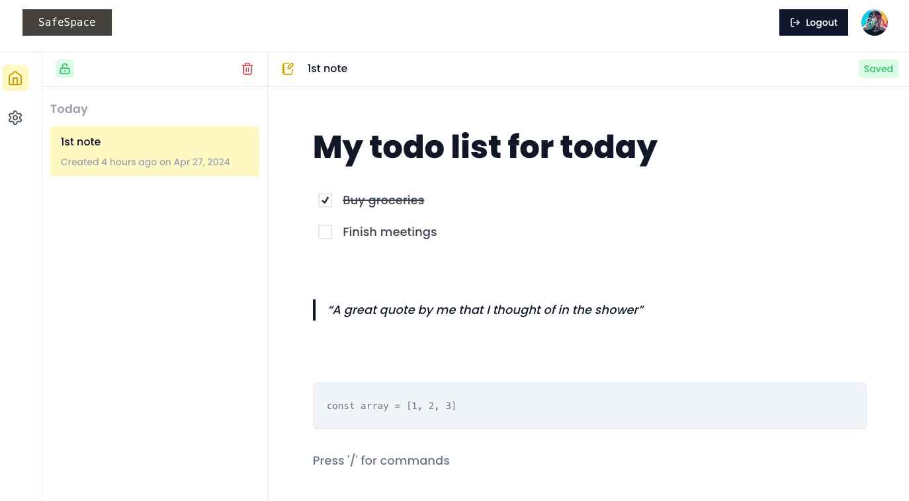The width and height of the screenshot is (909, 501).
Task: Delete the note using the red trash icon
Action: point(247,69)
